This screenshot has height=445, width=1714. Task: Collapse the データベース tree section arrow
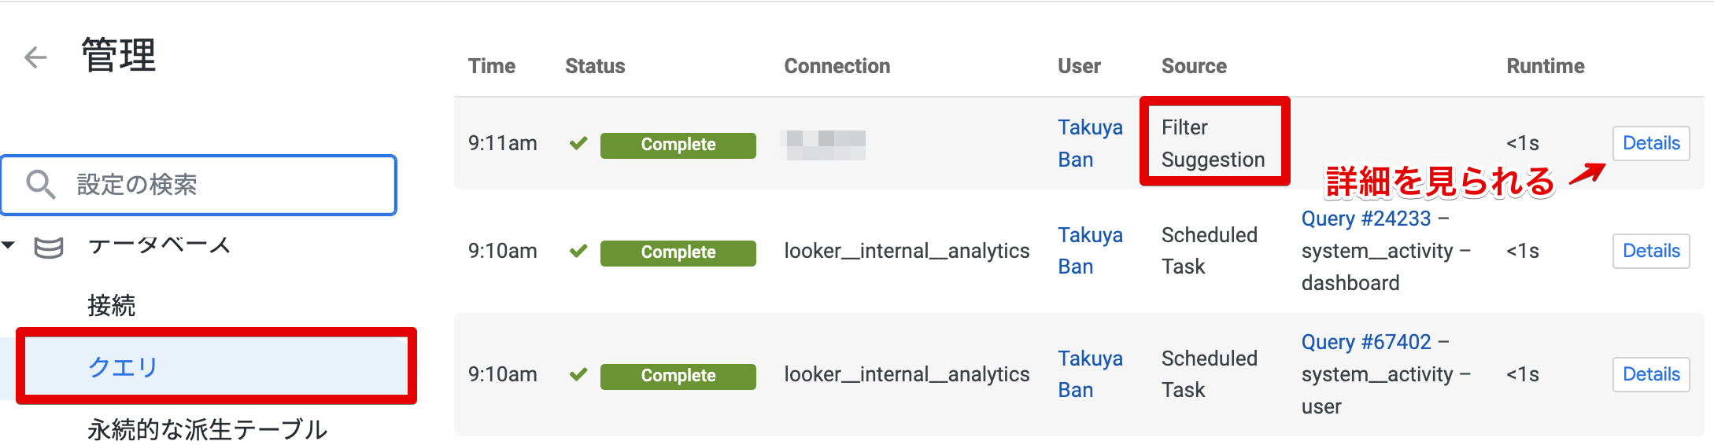tap(9, 245)
